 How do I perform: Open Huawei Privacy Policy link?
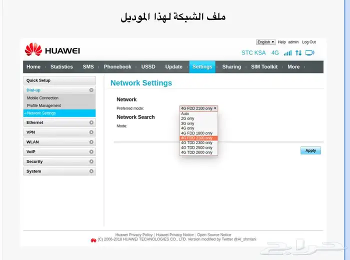pos(134,235)
